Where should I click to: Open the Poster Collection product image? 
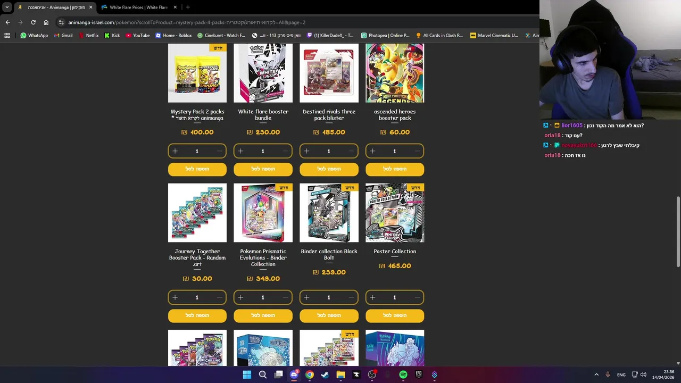(395, 213)
